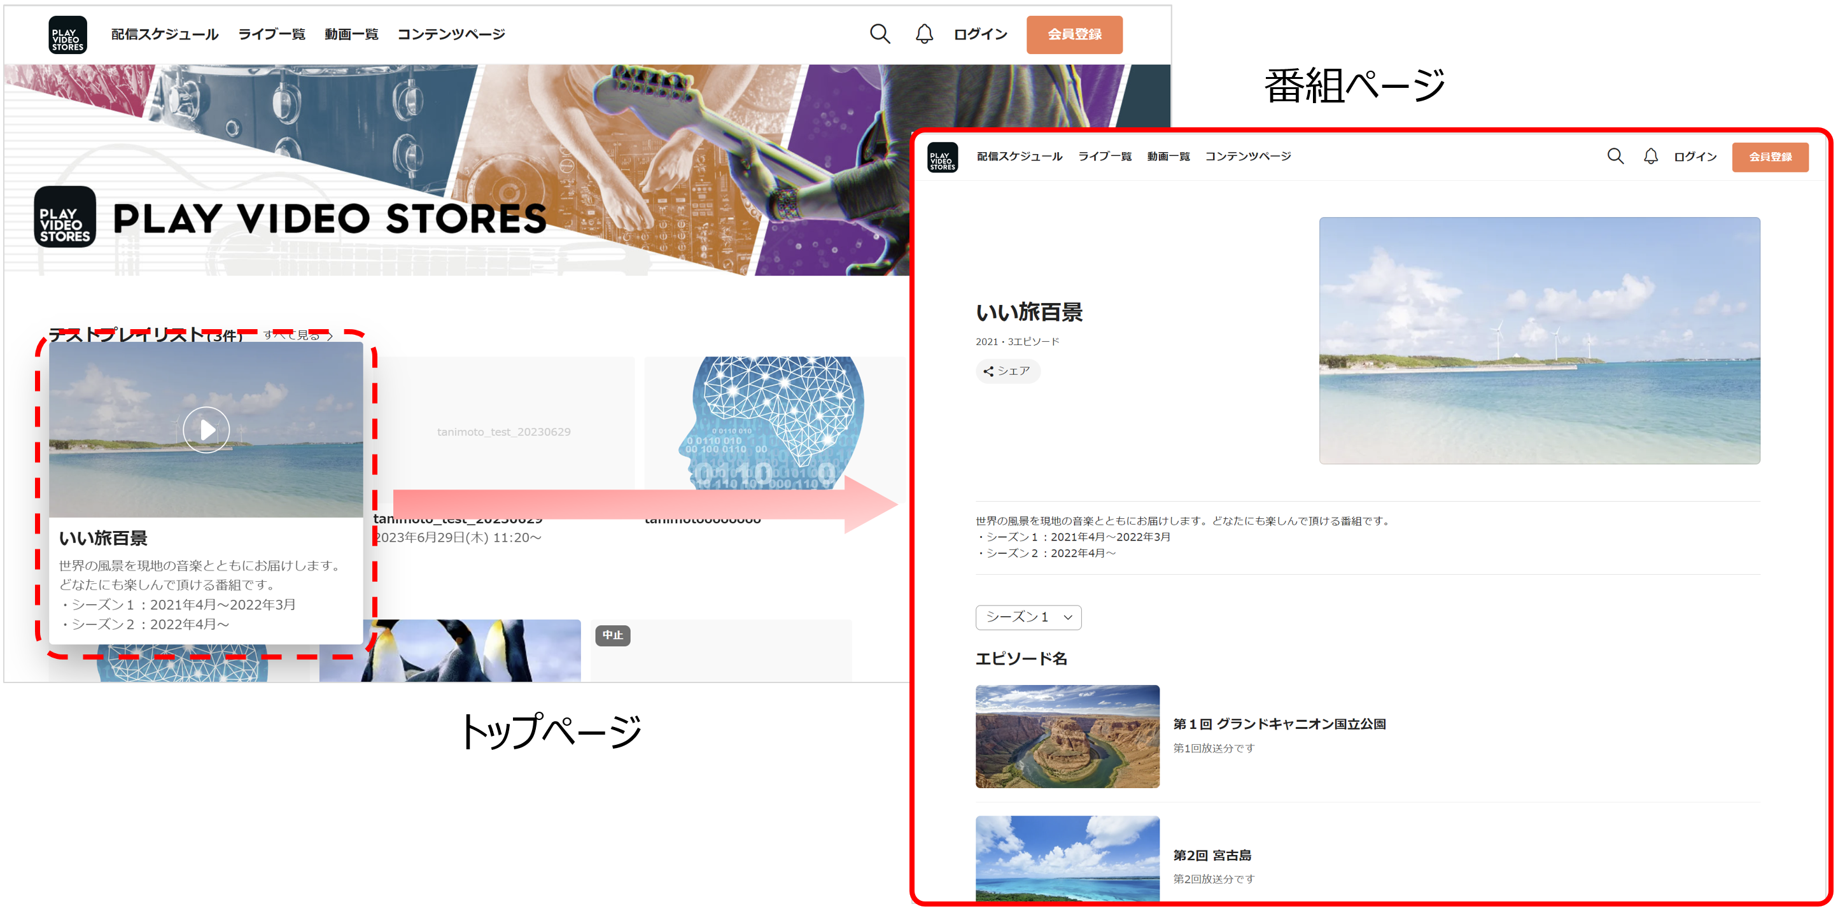Click notification bell in top page header
Viewport: 1838px width, 911px height.
point(924,34)
